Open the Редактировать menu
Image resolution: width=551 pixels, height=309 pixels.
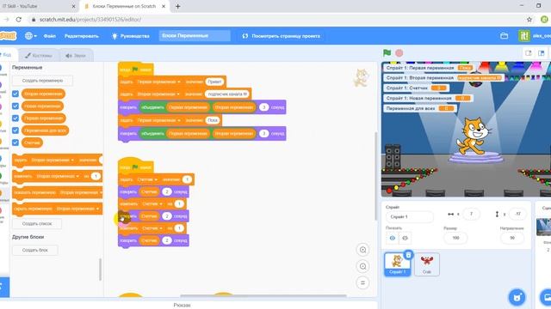coord(81,36)
